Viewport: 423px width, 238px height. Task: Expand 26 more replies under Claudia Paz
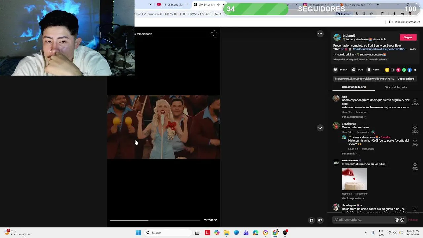[x=350, y=154]
